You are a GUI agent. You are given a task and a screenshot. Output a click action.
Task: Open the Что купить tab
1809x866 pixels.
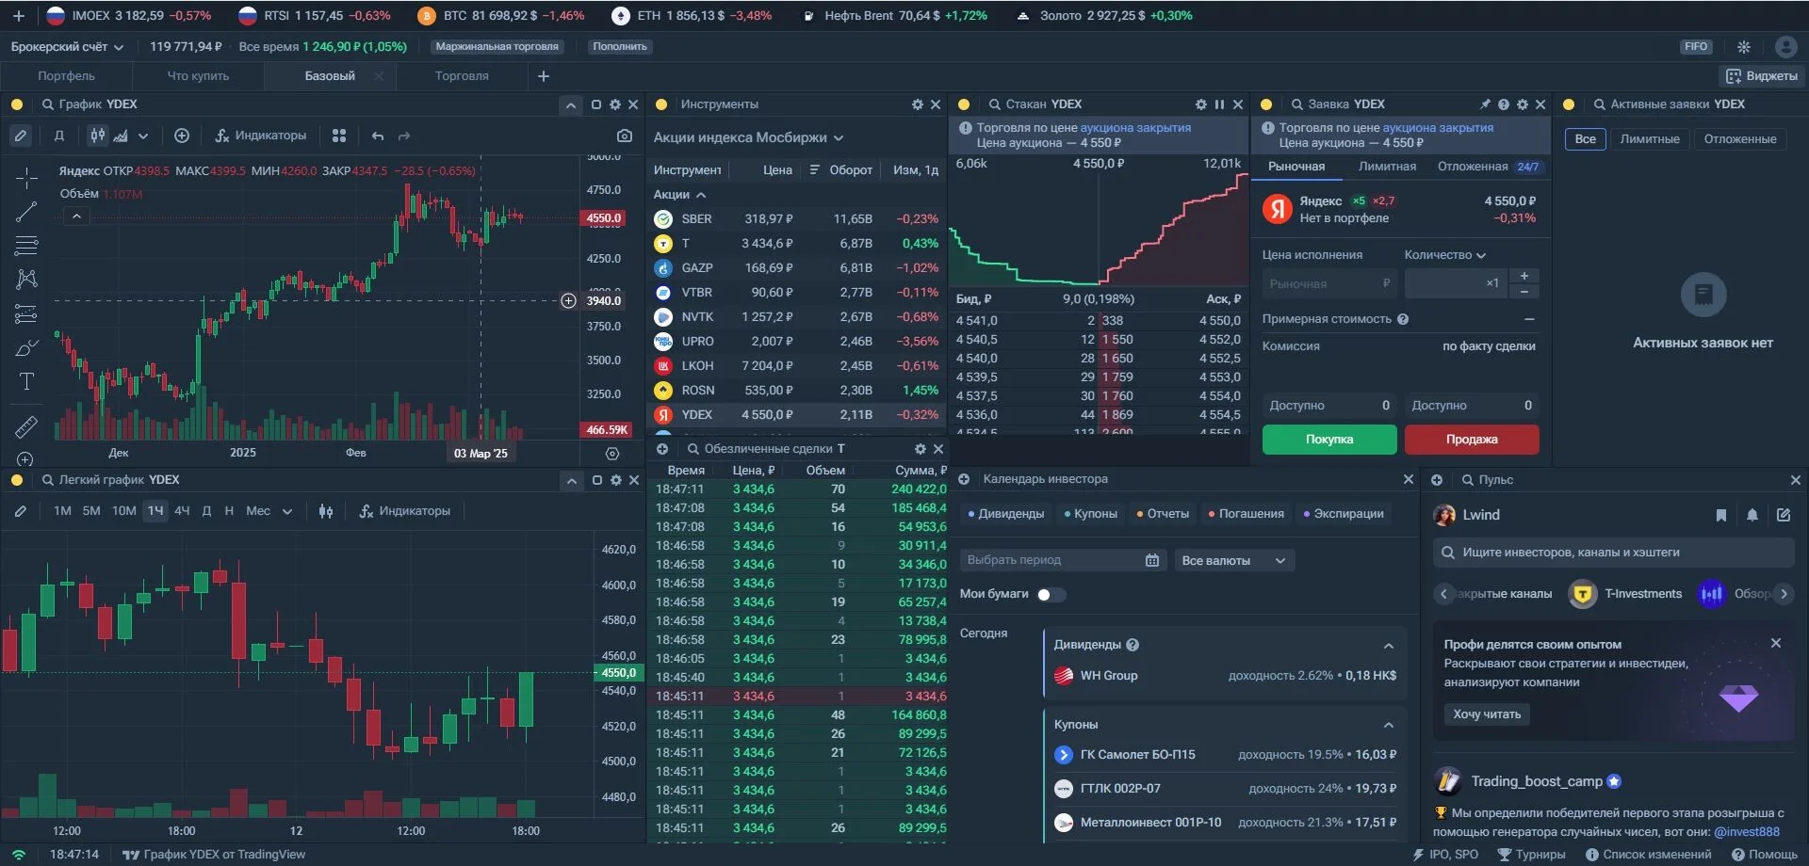click(198, 76)
